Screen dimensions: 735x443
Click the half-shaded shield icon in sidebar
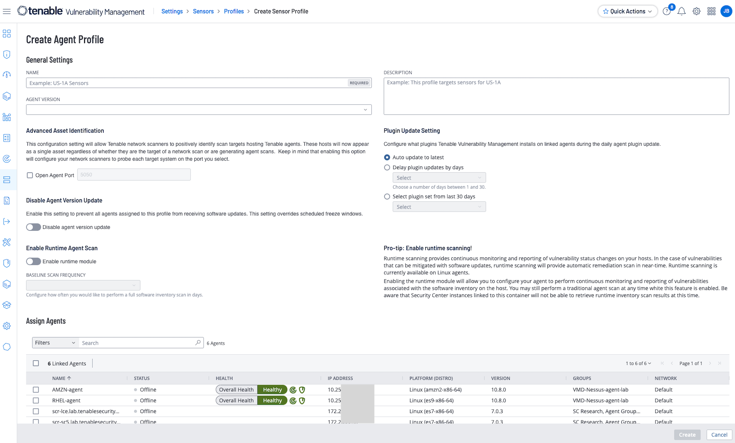[7, 263]
